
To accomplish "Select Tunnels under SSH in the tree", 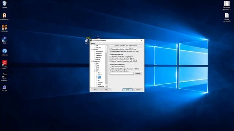I will (x=101, y=83).
